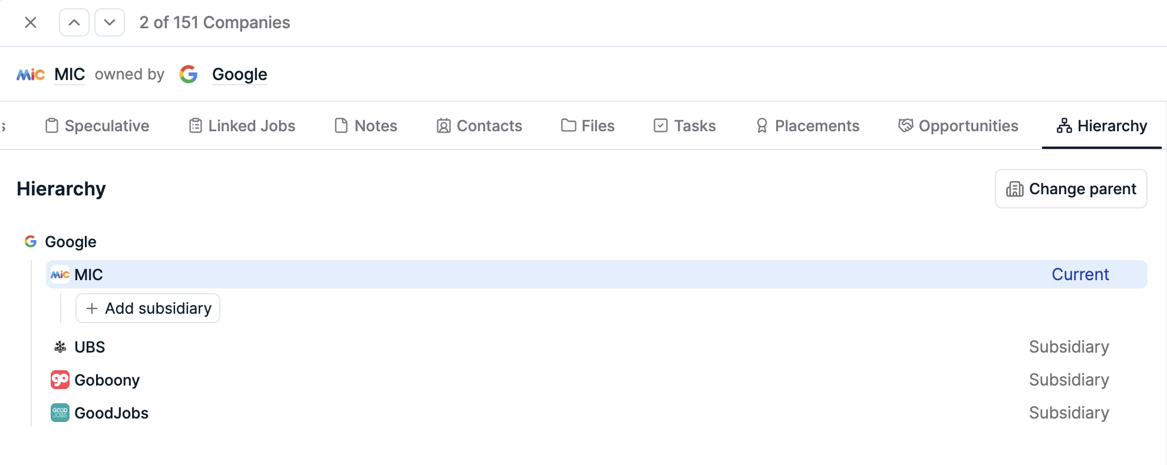The width and height of the screenshot is (1167, 465).
Task: Select the GoodJobs subsidiary row
Action: (x=596, y=413)
